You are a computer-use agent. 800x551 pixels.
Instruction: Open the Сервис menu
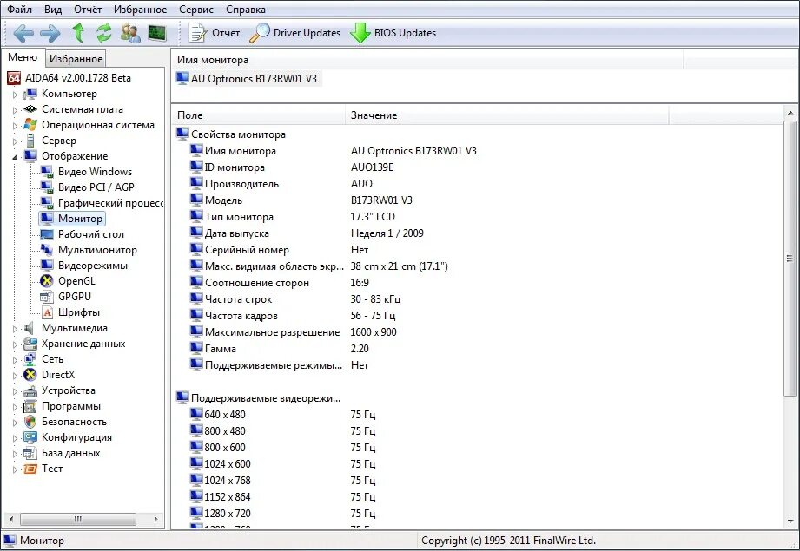point(196,10)
